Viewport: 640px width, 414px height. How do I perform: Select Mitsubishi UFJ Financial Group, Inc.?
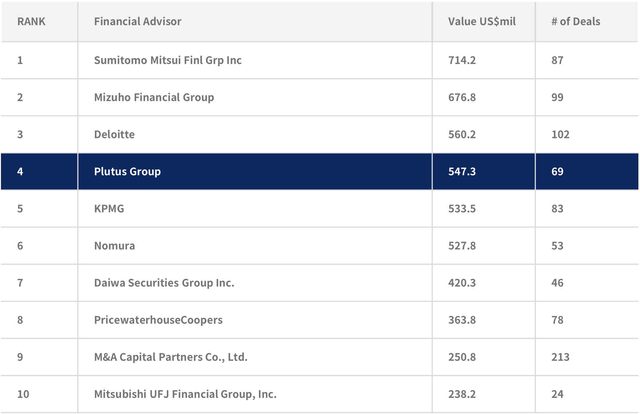tap(185, 394)
